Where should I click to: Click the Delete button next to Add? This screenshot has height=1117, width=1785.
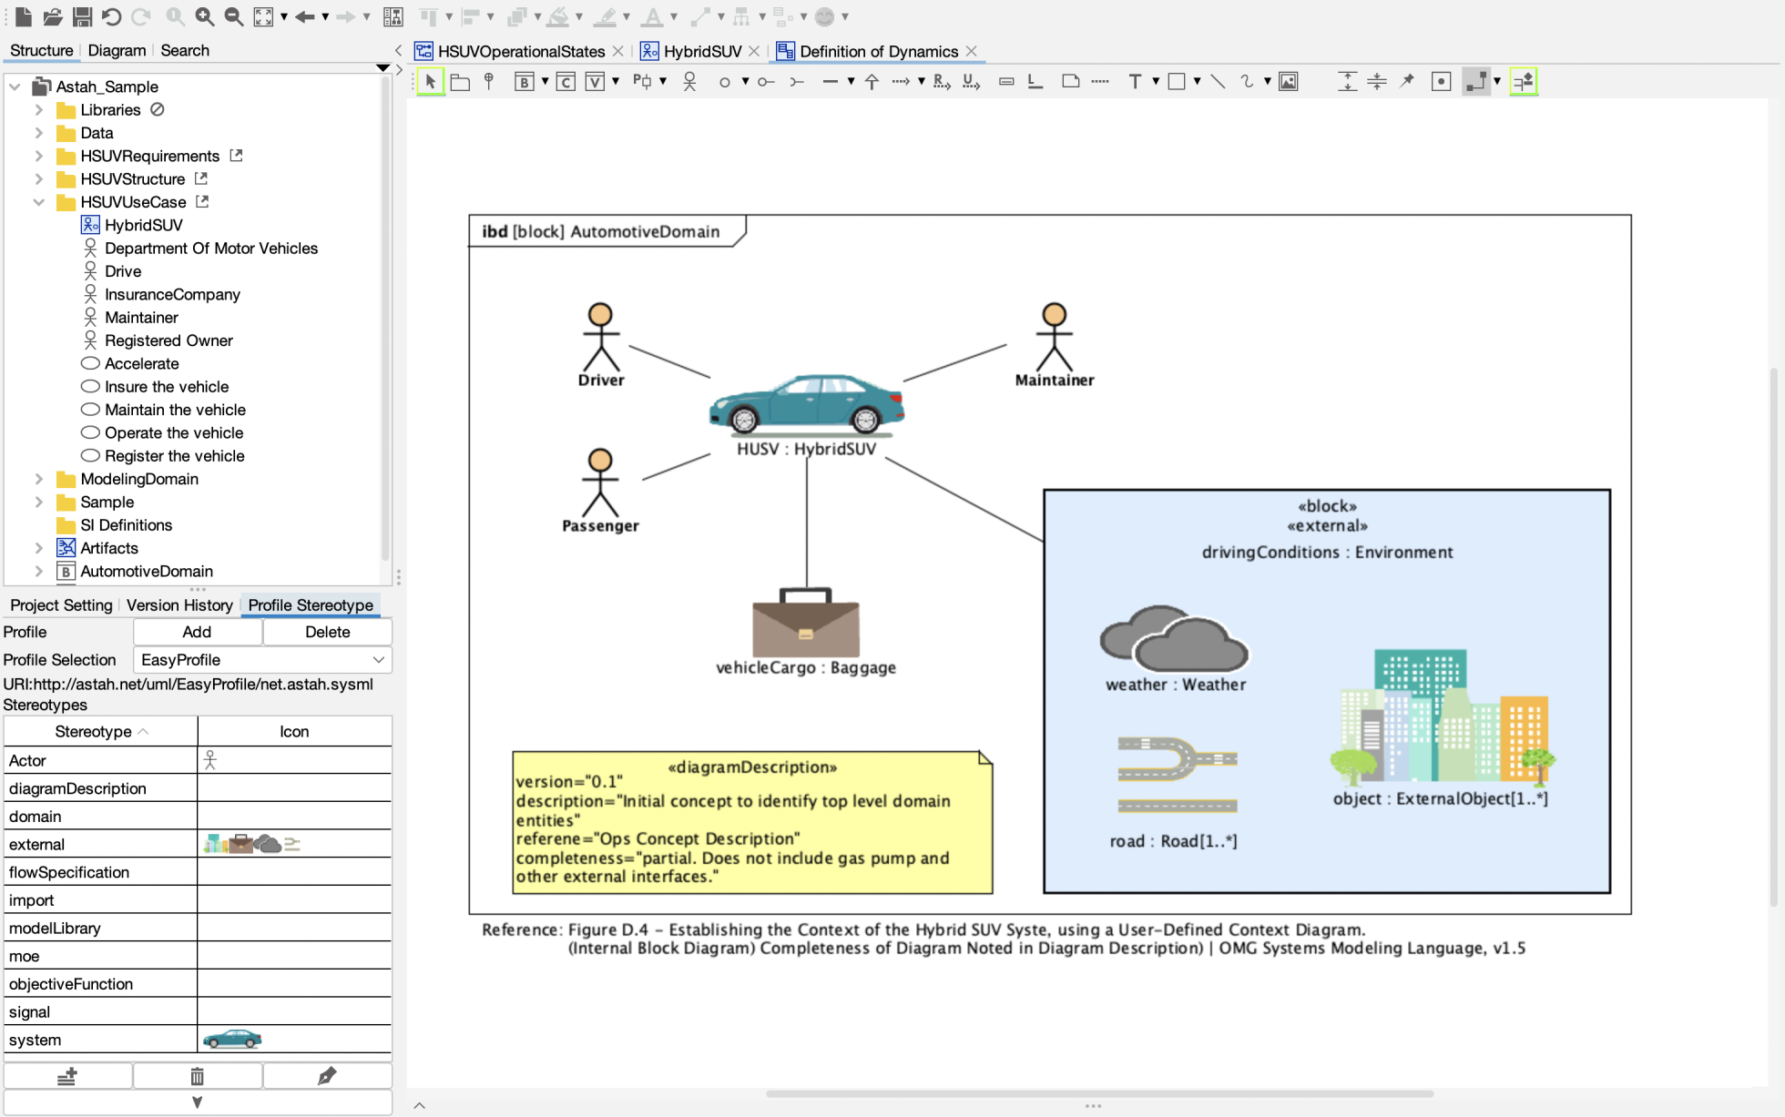click(x=326, y=631)
